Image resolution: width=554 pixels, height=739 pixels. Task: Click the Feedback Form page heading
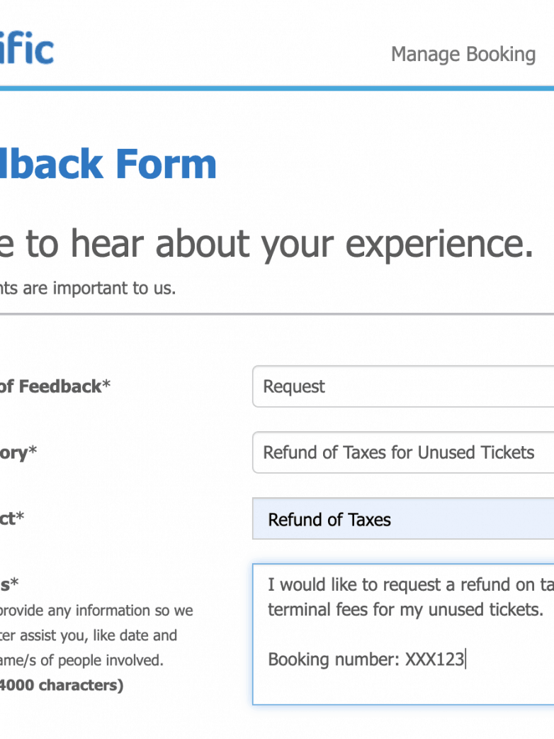(x=108, y=164)
